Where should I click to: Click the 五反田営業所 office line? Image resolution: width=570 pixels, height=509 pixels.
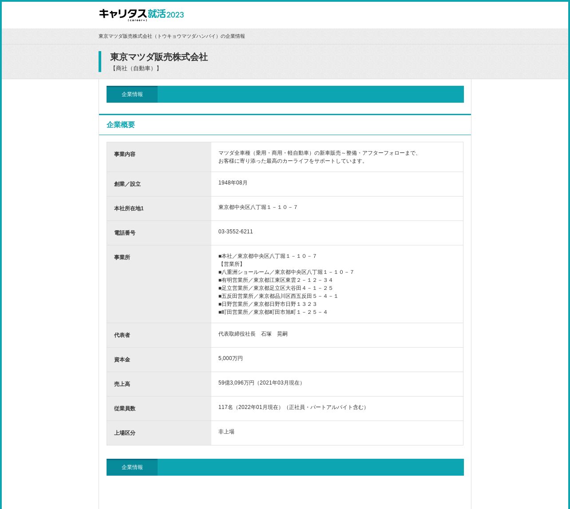[x=278, y=296]
